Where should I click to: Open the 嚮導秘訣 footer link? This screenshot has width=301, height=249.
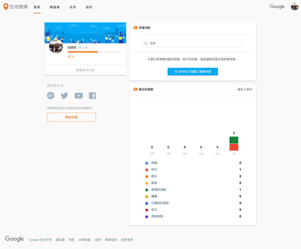[x=111, y=240]
